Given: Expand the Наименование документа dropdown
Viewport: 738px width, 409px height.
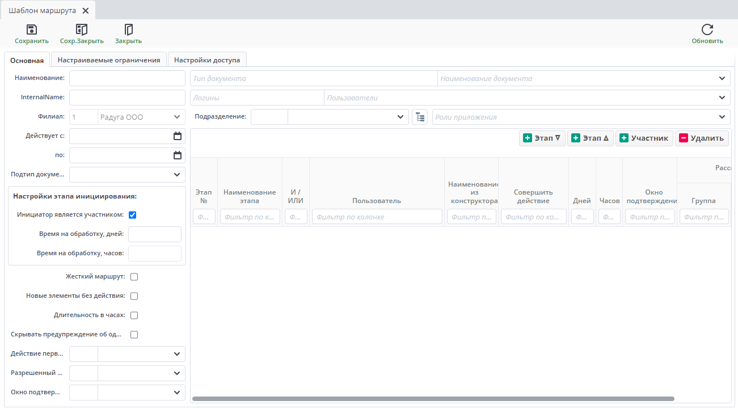Looking at the screenshot, I should pyautogui.click(x=722, y=78).
